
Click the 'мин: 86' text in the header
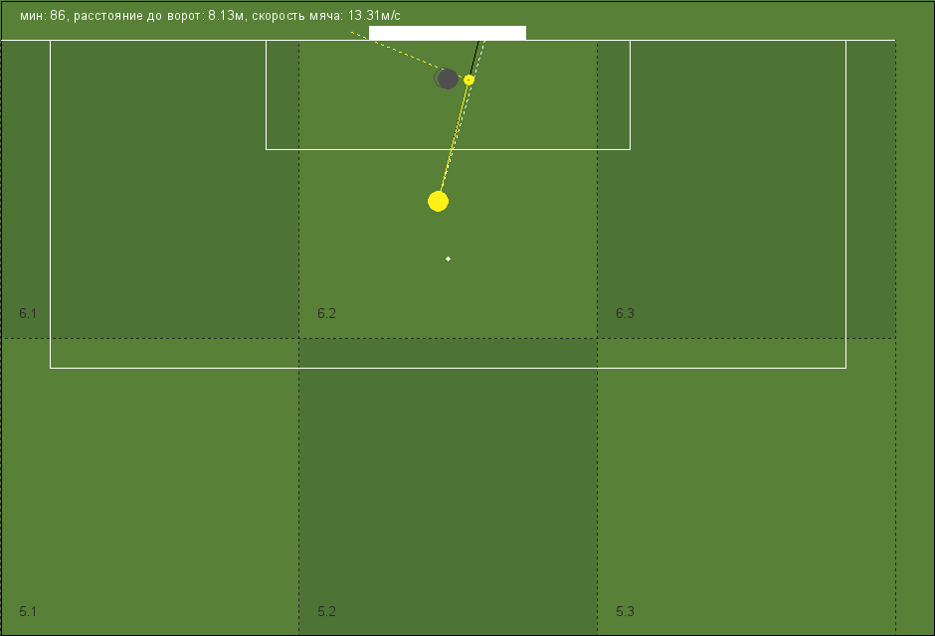[x=43, y=16]
